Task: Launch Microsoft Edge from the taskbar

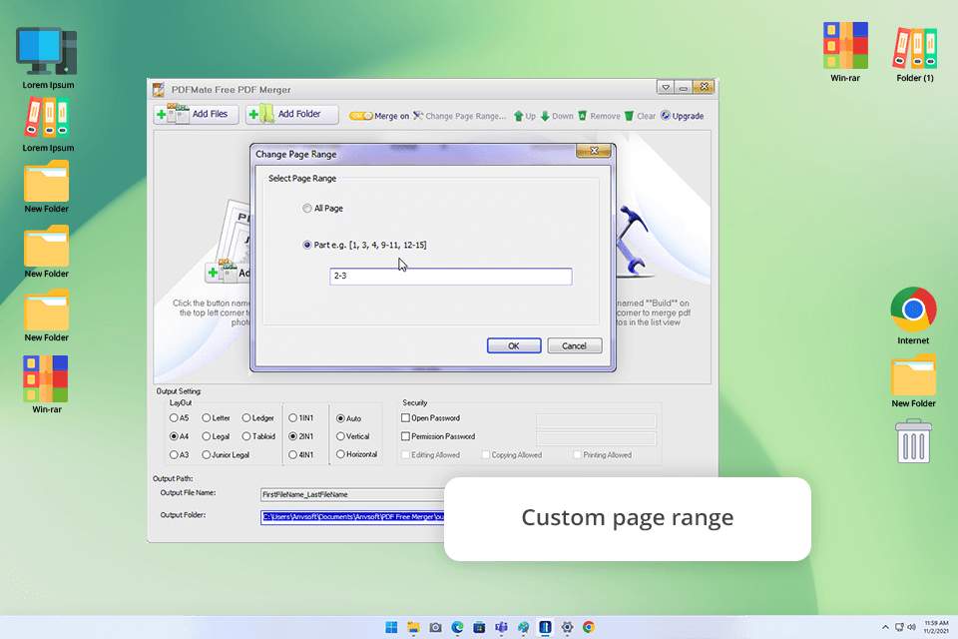Action: pos(458,627)
